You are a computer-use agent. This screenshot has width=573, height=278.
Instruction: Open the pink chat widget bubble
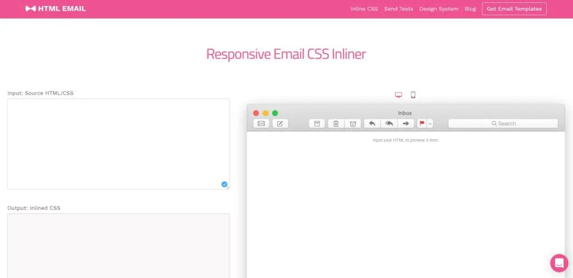[x=558, y=262]
